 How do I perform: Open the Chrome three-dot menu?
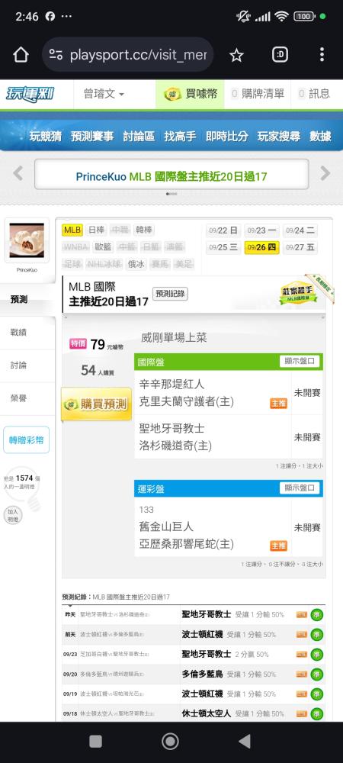pos(322,54)
